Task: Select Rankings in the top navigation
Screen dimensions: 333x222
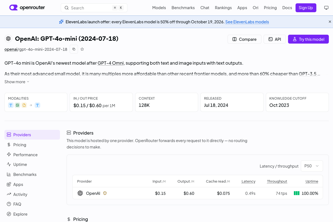Action: point(223,8)
